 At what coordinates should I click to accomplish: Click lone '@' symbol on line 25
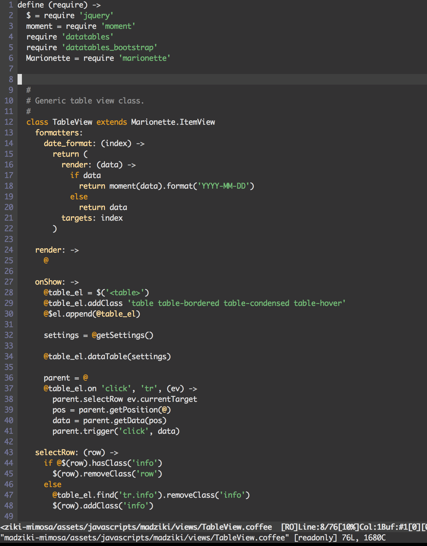46,261
